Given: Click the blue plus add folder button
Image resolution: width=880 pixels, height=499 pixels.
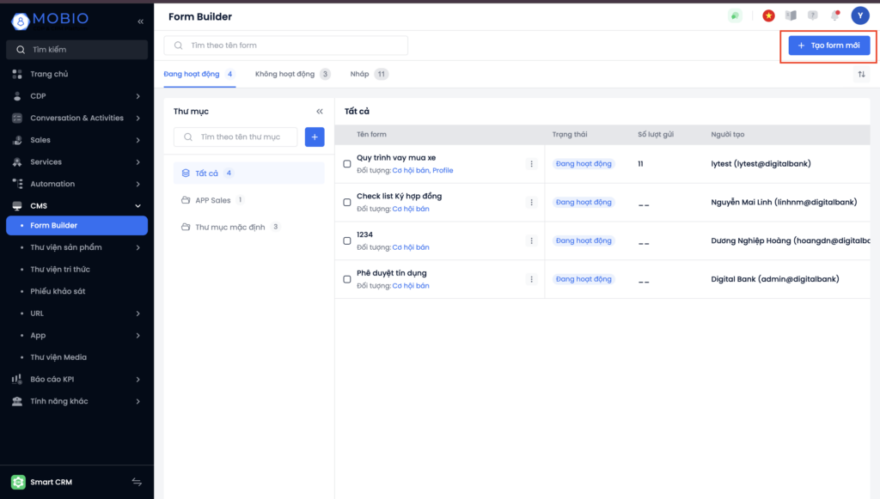Looking at the screenshot, I should click(315, 137).
